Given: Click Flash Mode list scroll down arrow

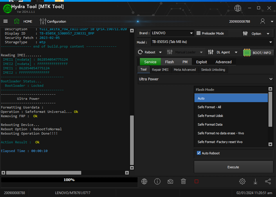Looking at the screenshot, I should click(270, 144).
